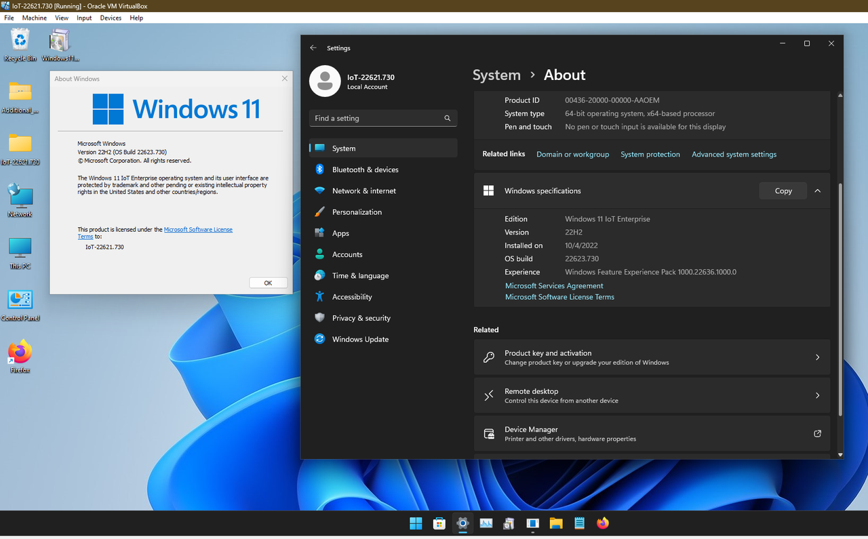
Task: Select the Network desktop icon
Action: [x=20, y=201]
